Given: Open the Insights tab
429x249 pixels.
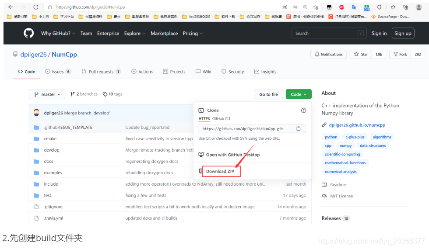Looking at the screenshot, I should click(265, 72).
